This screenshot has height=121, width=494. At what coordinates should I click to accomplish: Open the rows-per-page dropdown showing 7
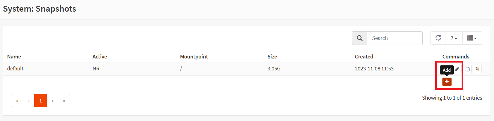(454, 38)
